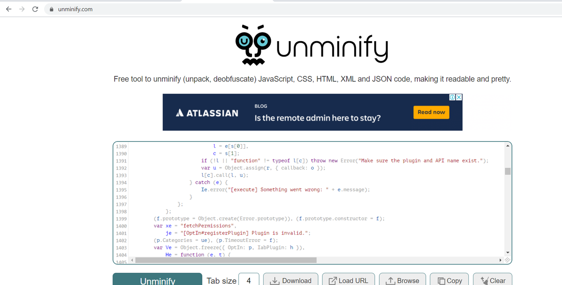Image resolution: width=562 pixels, height=285 pixels.
Task: Click the catch (e) code line
Action: point(208,182)
